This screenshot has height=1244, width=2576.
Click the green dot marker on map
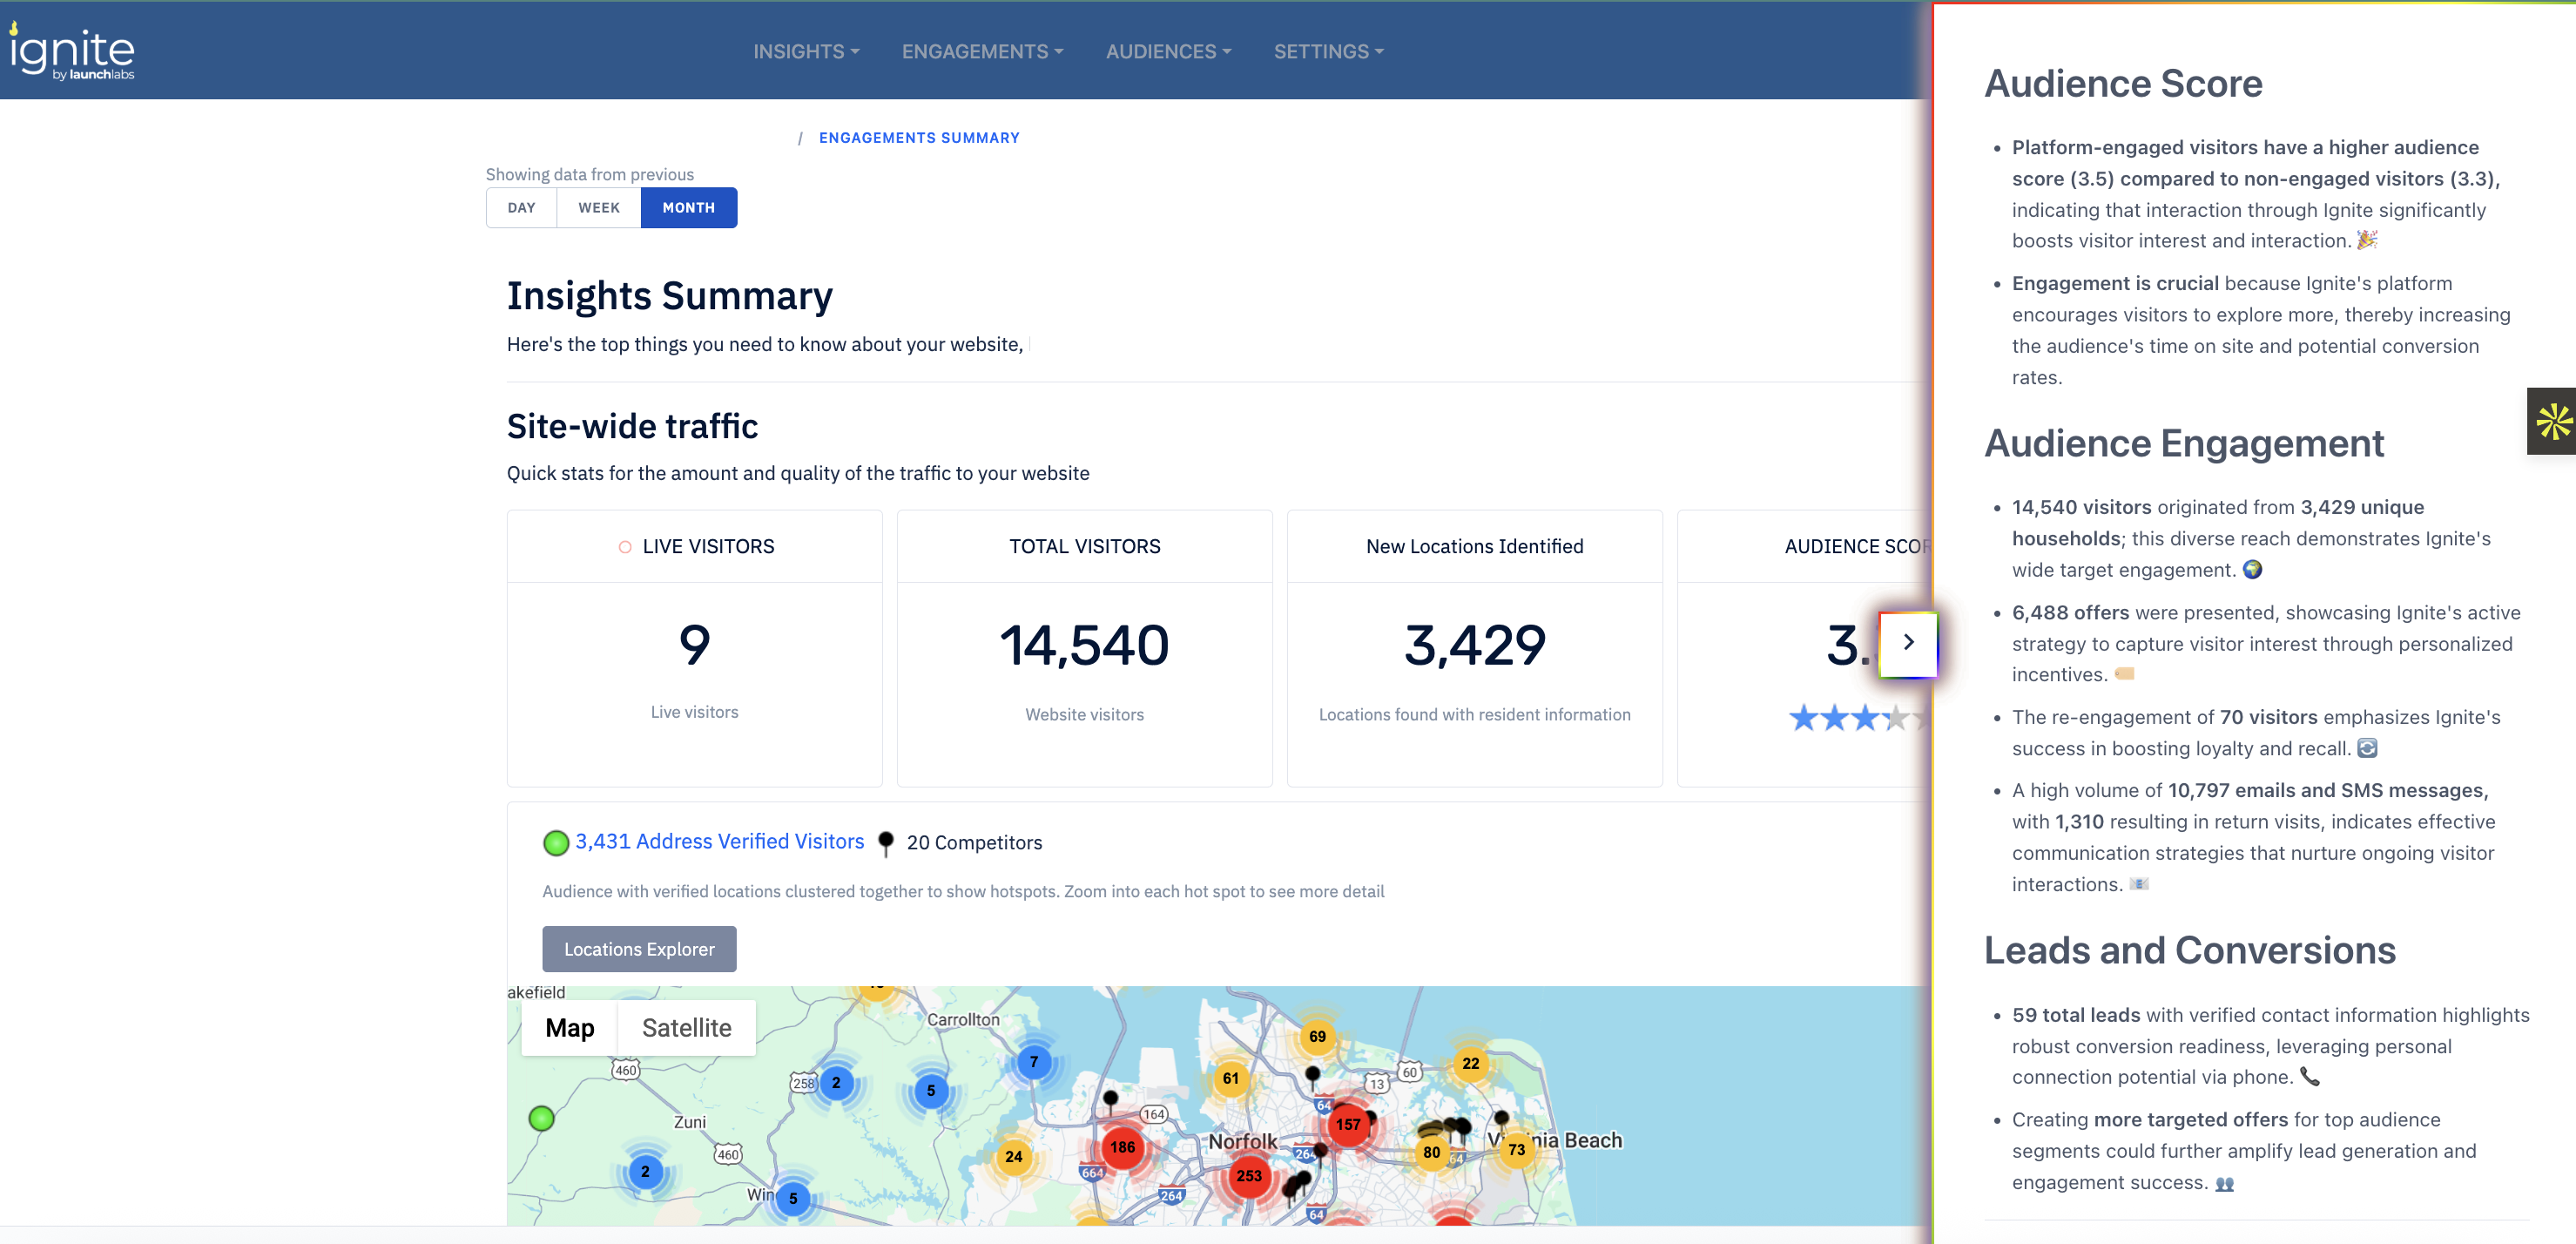(x=541, y=1118)
